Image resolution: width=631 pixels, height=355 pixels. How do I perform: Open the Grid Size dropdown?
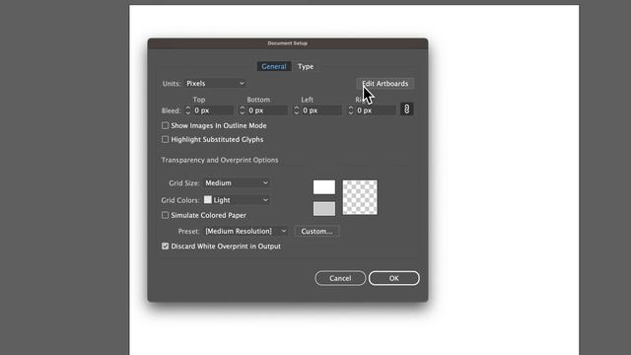tap(237, 182)
